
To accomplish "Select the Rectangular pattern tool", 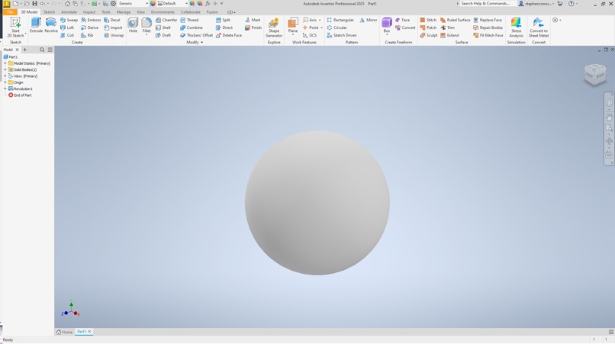I will tap(340, 20).
